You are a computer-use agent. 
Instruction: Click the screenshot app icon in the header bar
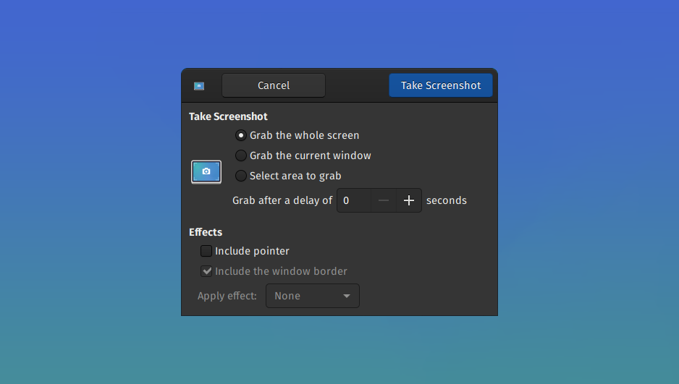click(x=199, y=85)
